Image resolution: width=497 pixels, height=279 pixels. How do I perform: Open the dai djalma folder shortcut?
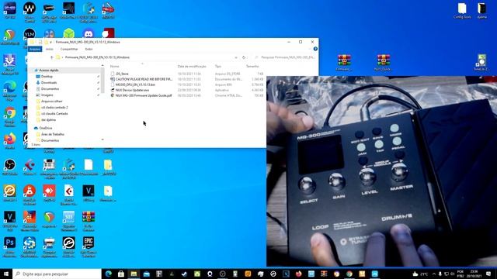(48, 120)
